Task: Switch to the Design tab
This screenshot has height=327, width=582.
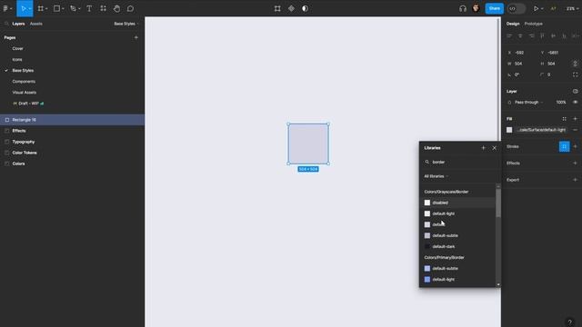Action: [513, 24]
